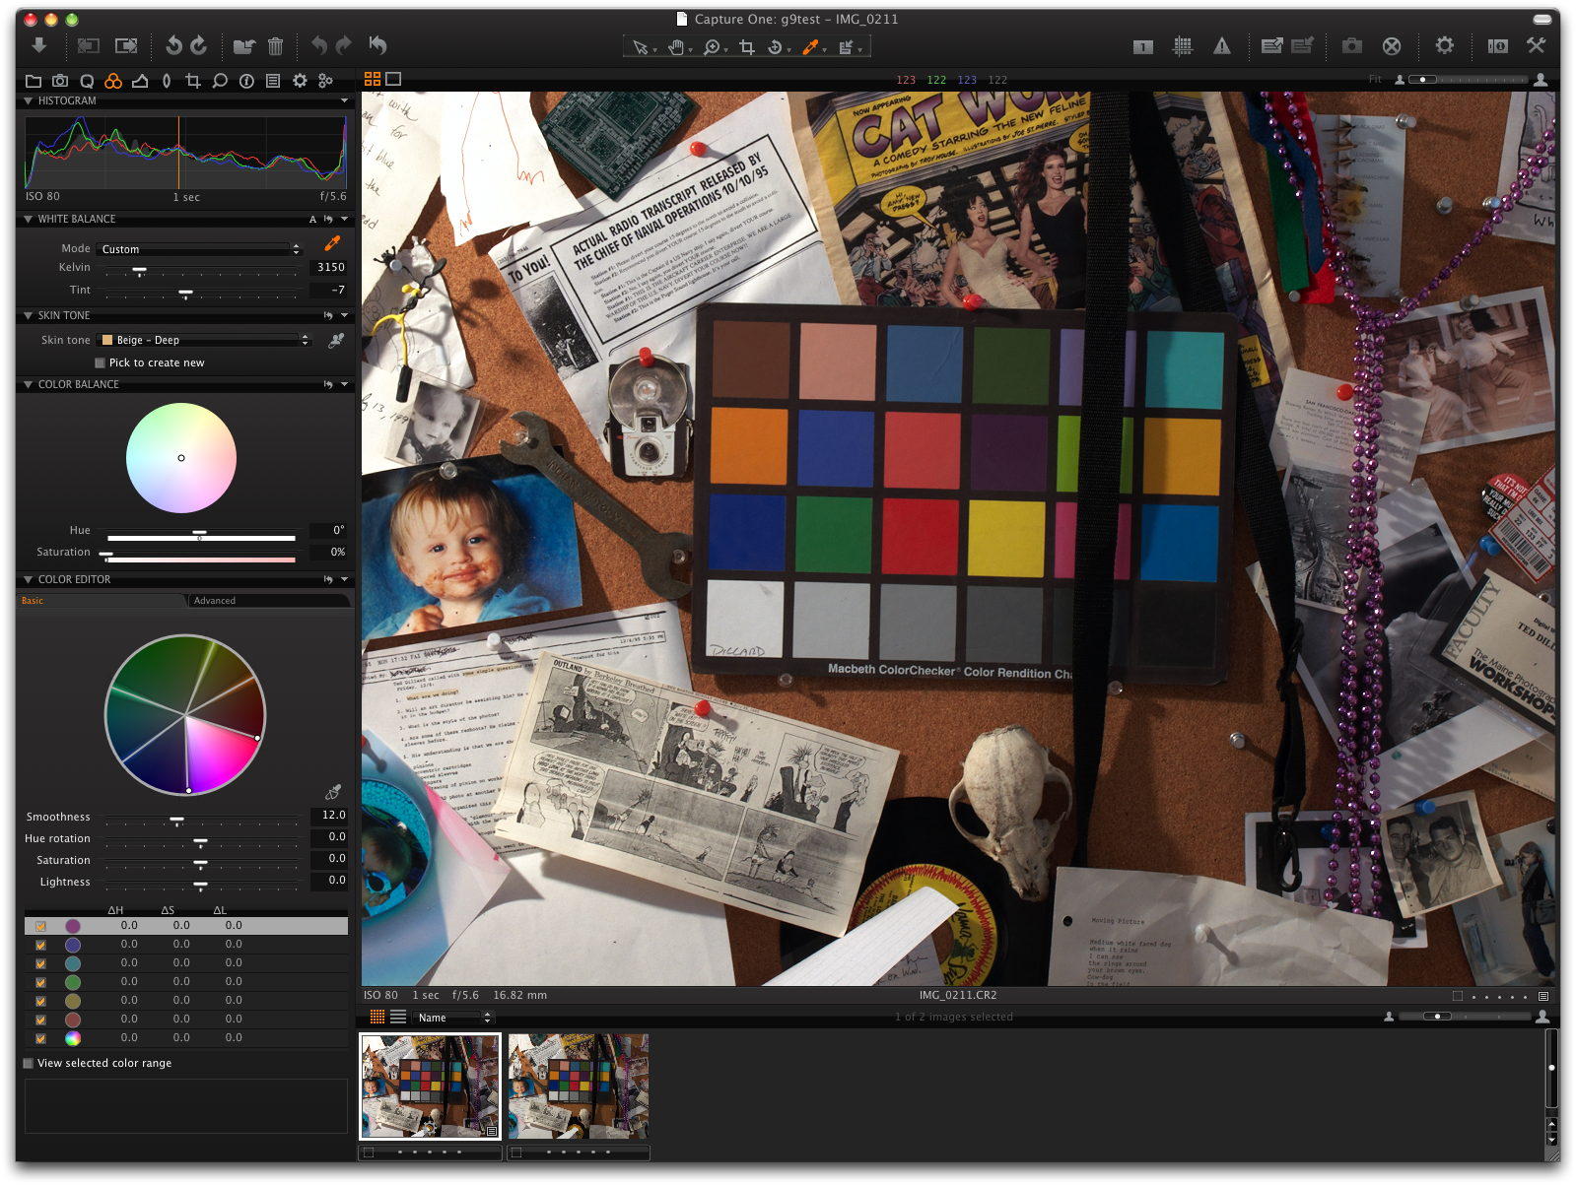The width and height of the screenshot is (1576, 1185).
Task: Collapse the Skin Tone panel triangle
Action: [28, 315]
